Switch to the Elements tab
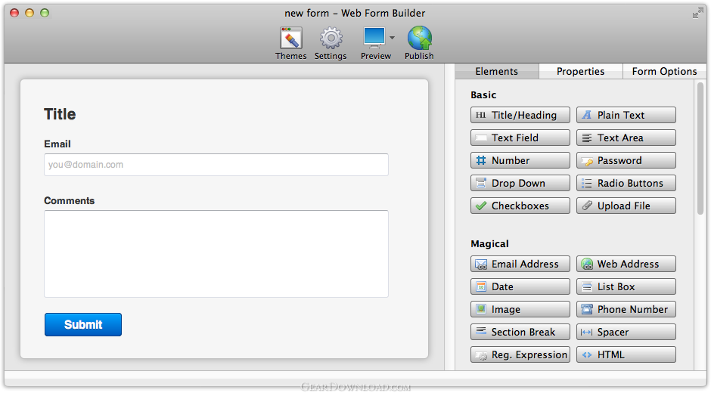This screenshot has height=393, width=711. 496,71
